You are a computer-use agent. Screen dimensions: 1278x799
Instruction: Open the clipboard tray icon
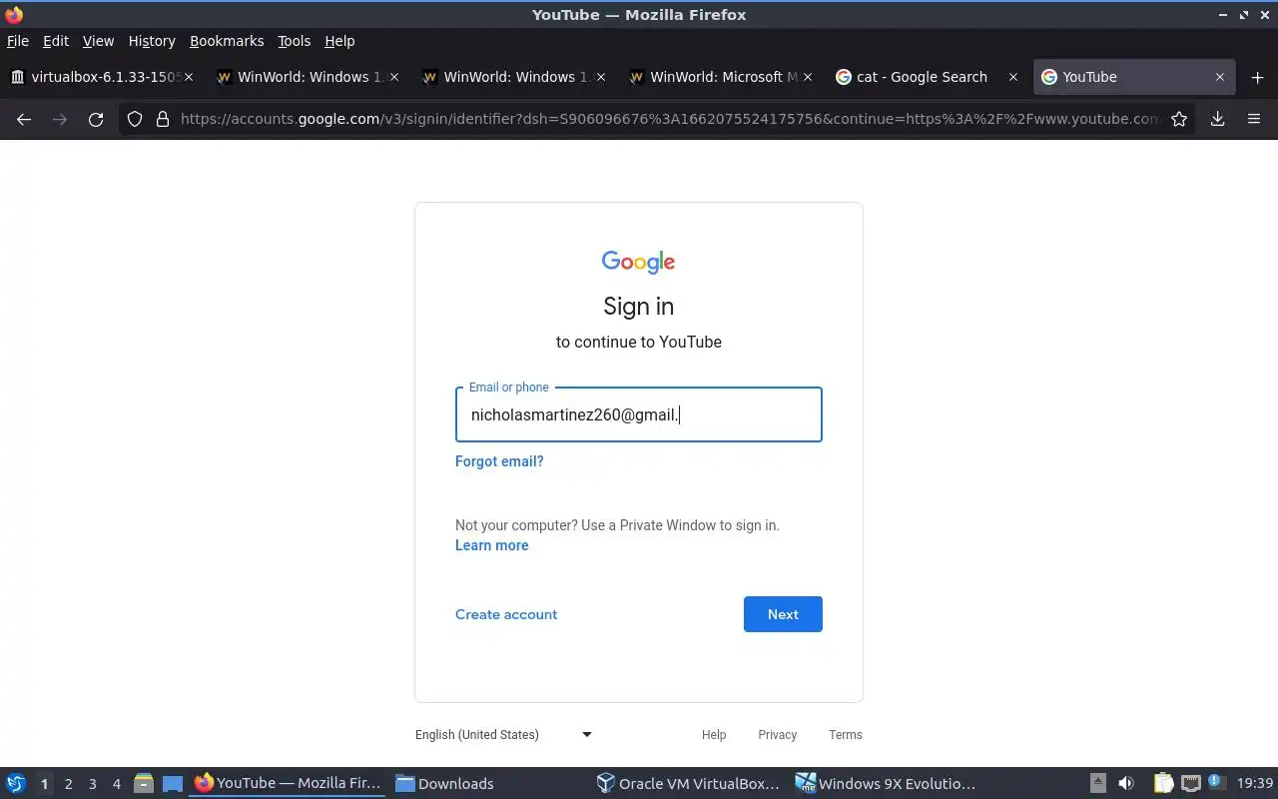click(1164, 784)
